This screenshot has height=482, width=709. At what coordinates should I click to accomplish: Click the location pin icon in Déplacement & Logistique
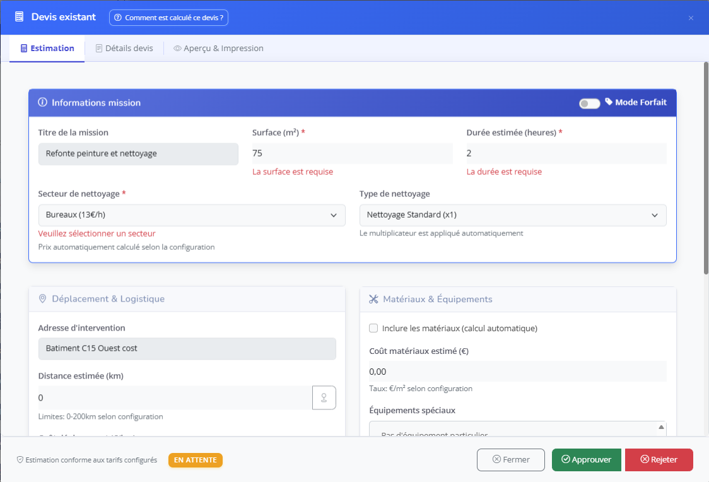[43, 299]
